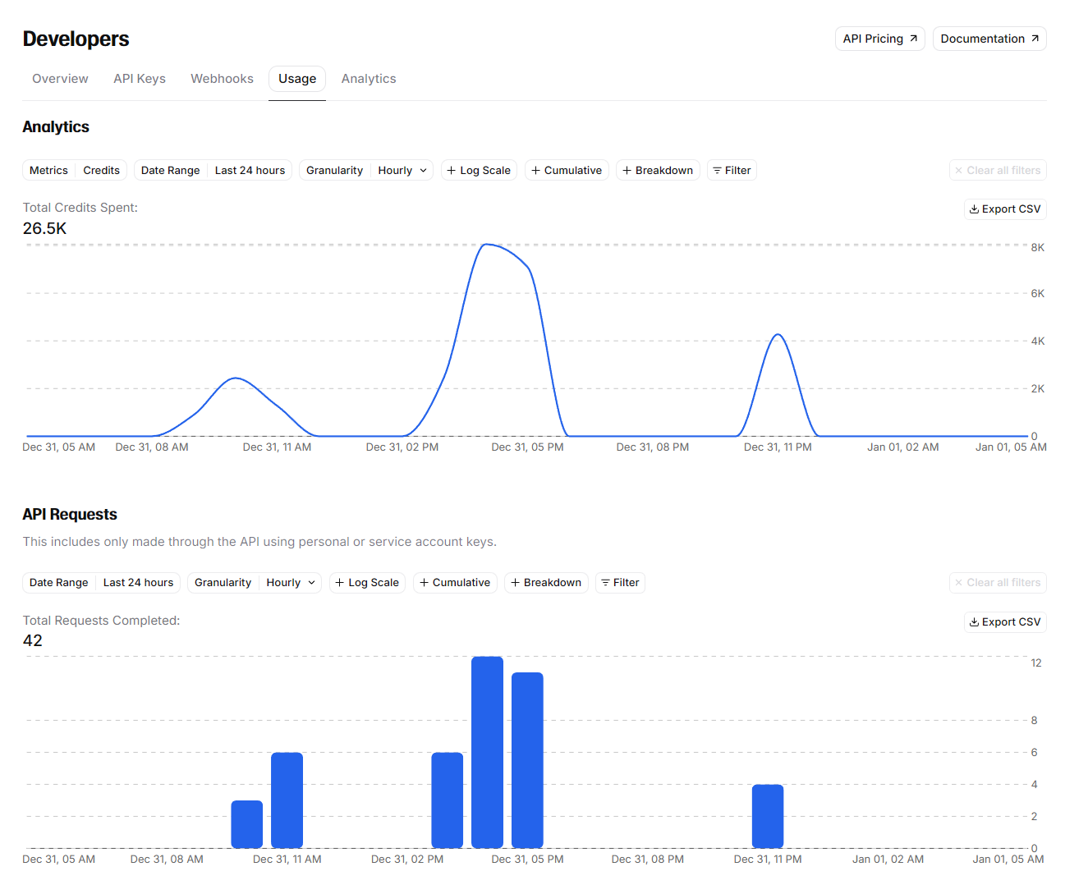Click the API Requests description sentence
This screenshot has height=885, width=1088.
(x=259, y=542)
